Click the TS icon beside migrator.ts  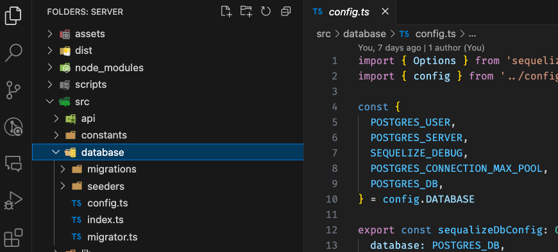tap(76, 237)
